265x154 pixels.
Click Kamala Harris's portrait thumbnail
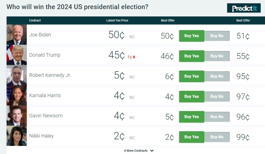click(17, 95)
